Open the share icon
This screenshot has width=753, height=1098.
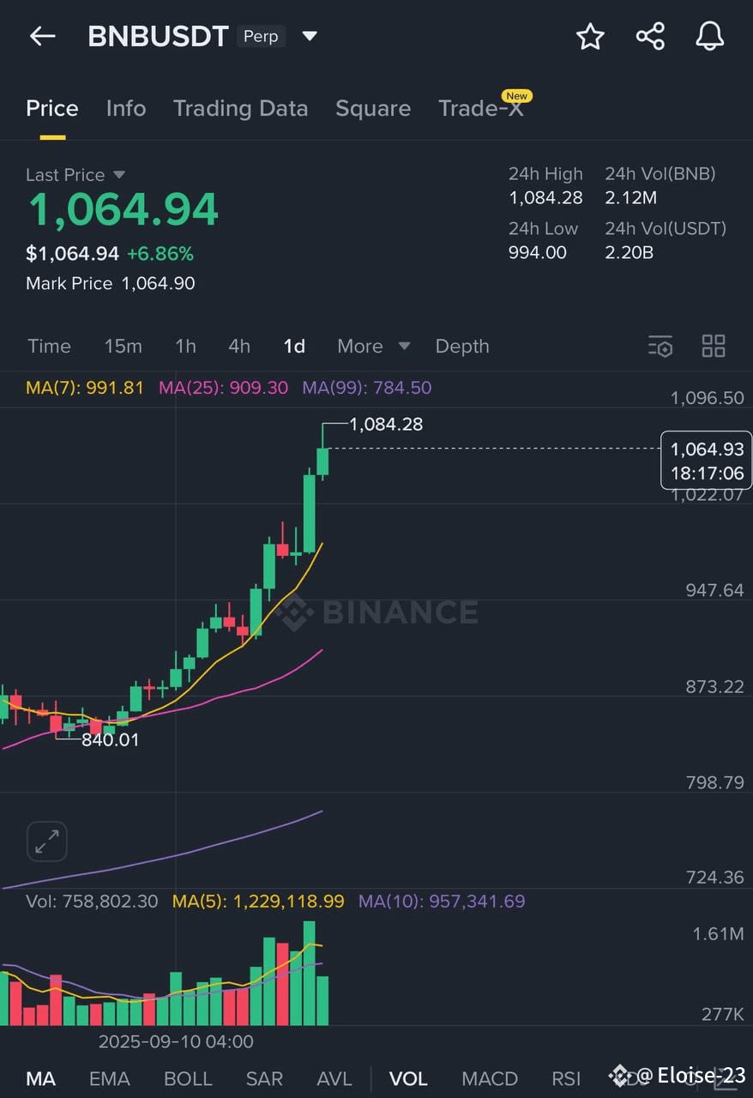[x=650, y=36]
